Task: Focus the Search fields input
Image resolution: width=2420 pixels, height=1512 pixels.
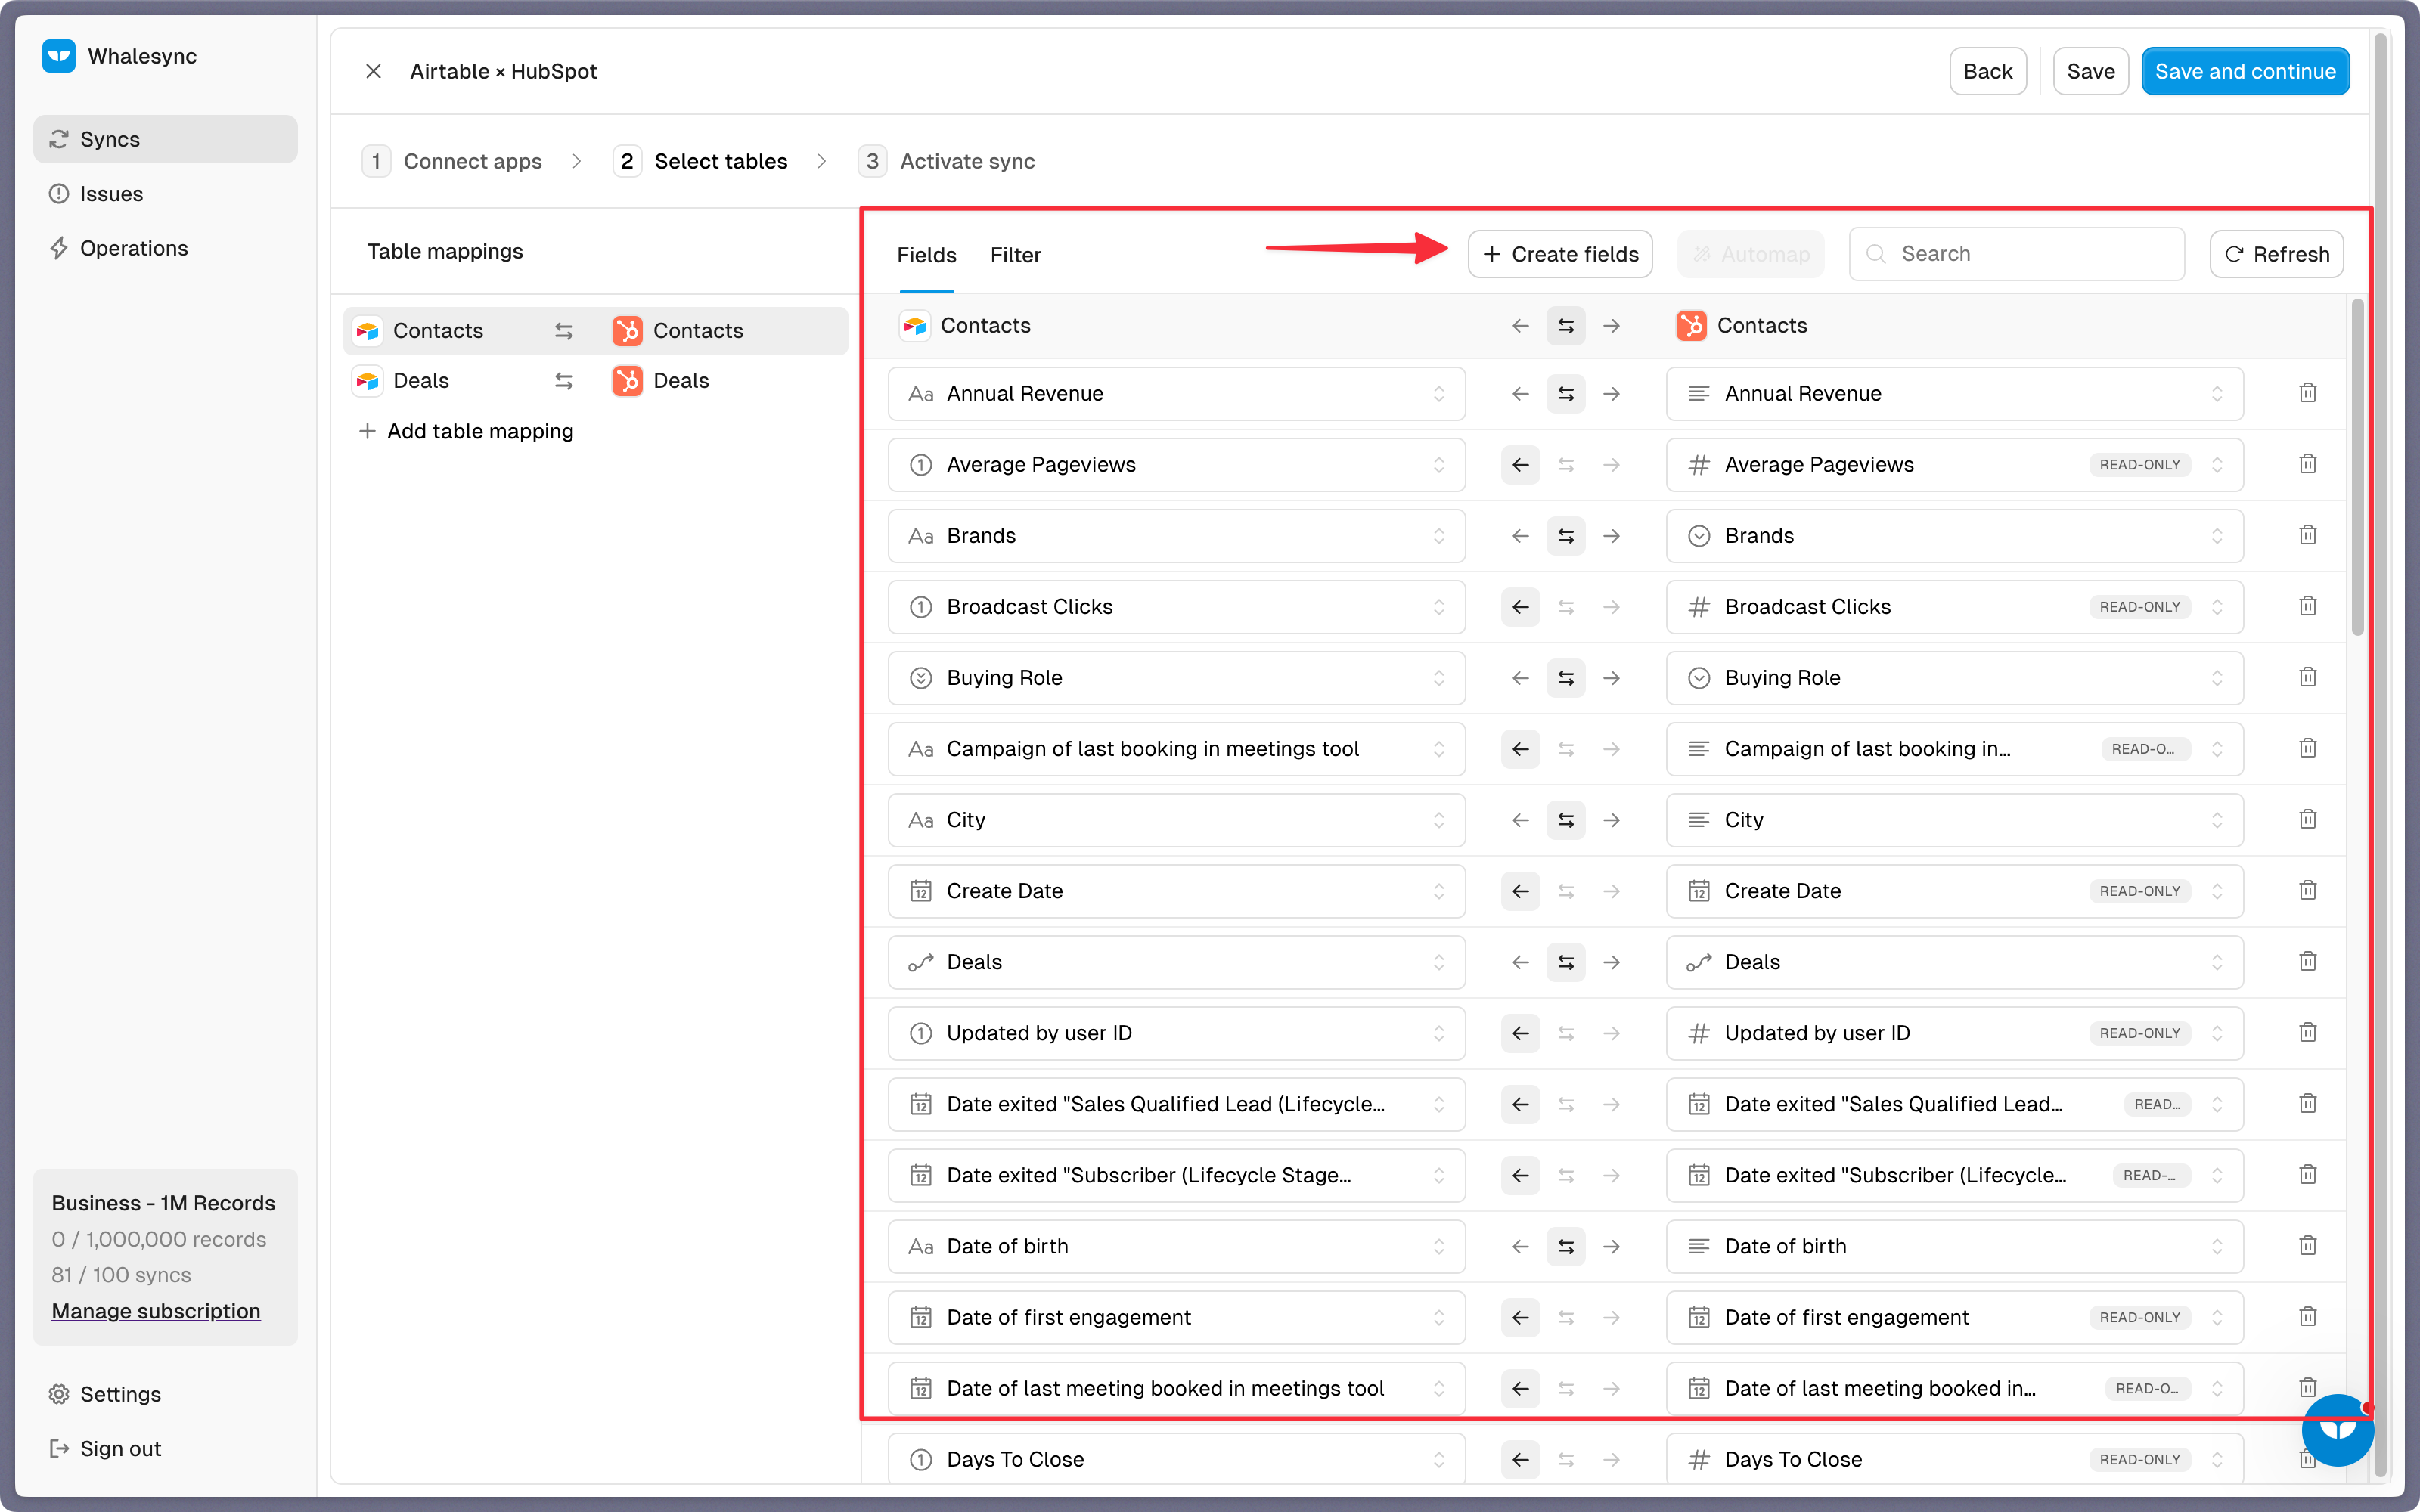Action: click(2016, 254)
